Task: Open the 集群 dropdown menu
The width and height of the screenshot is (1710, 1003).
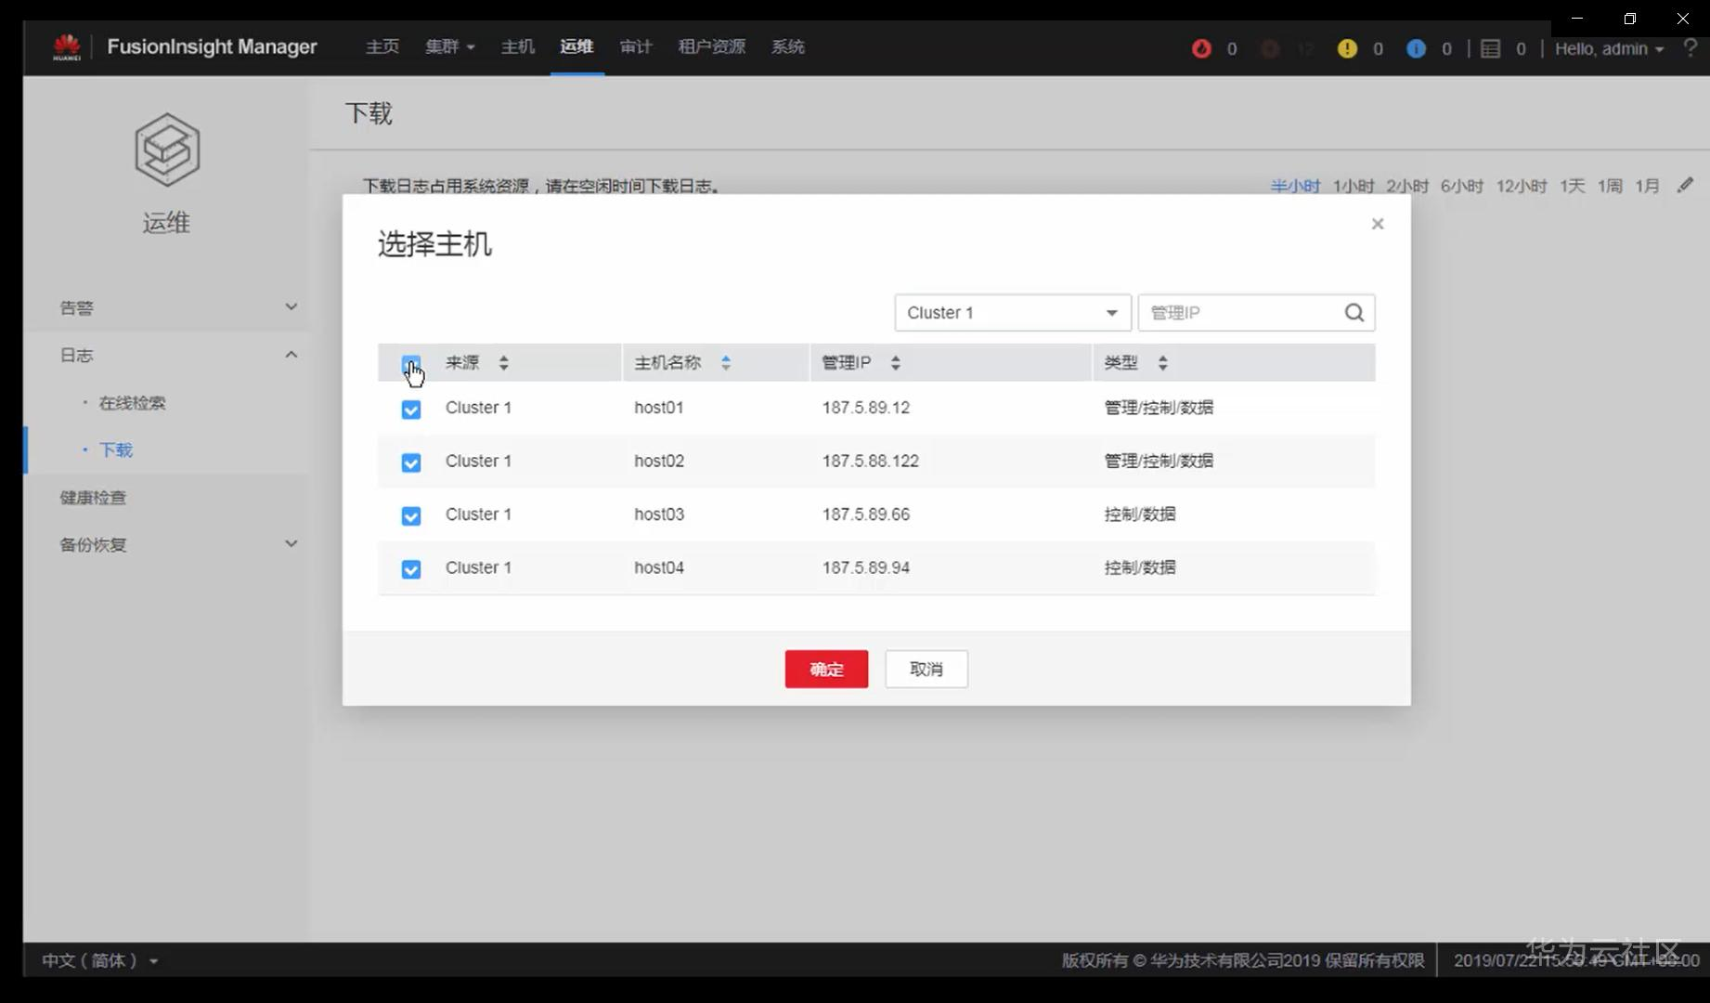Action: [x=450, y=46]
